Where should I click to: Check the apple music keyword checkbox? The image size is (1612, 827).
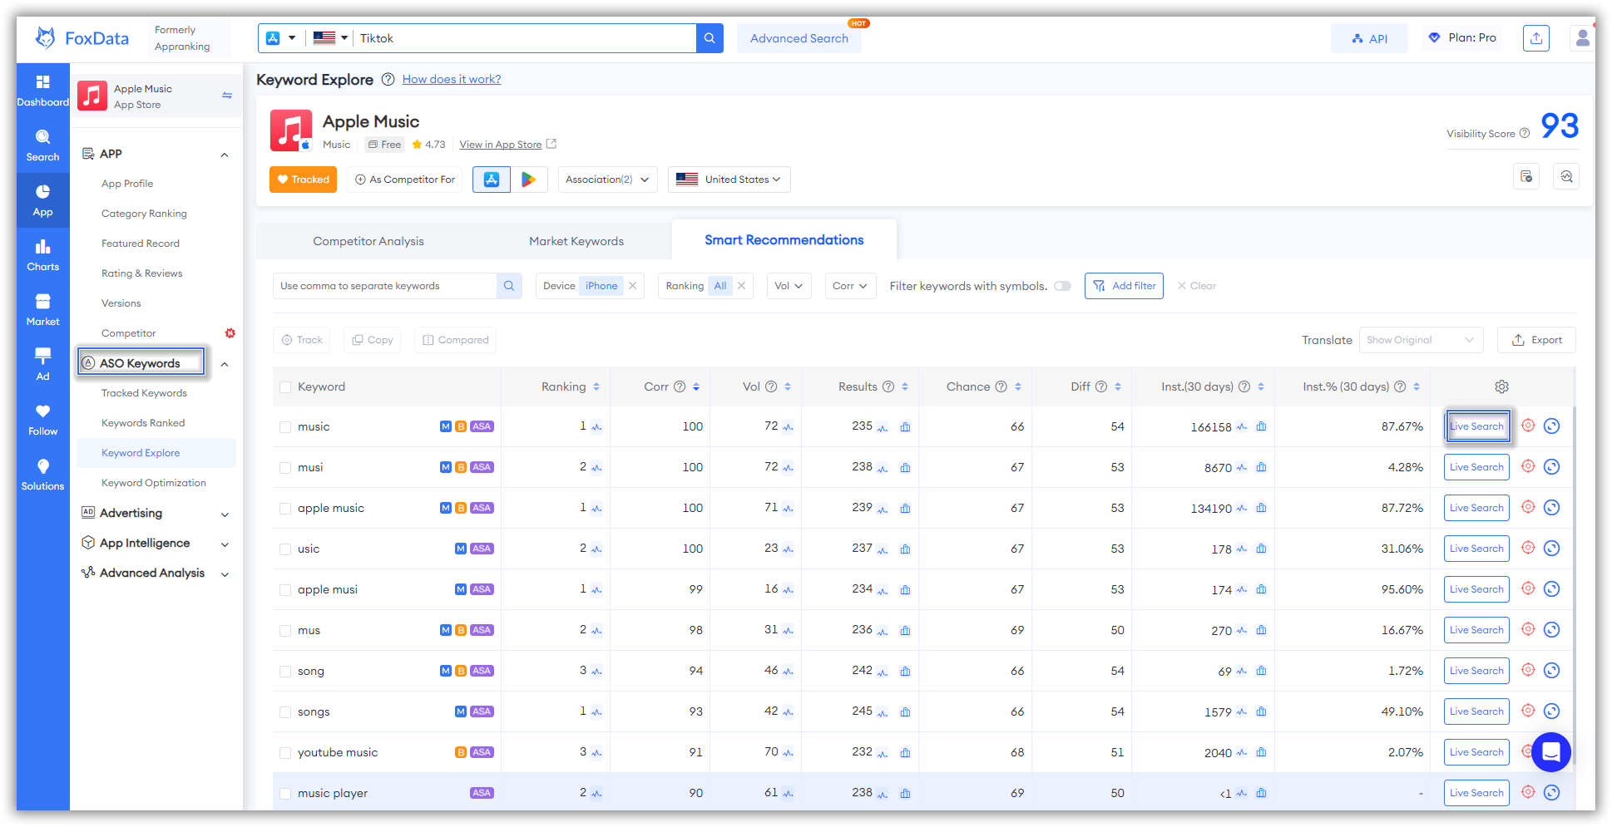click(285, 509)
